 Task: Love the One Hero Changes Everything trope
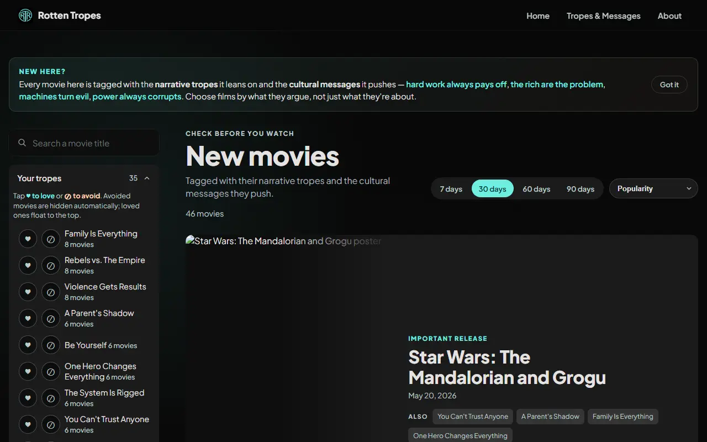click(x=28, y=371)
